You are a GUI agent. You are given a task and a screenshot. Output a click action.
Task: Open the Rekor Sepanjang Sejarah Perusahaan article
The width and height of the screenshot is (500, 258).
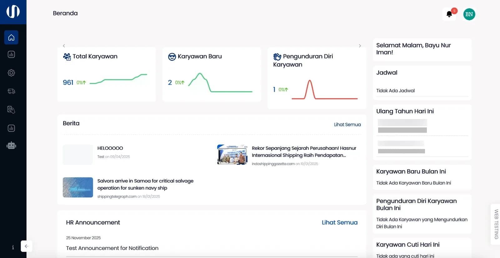tap(304, 151)
